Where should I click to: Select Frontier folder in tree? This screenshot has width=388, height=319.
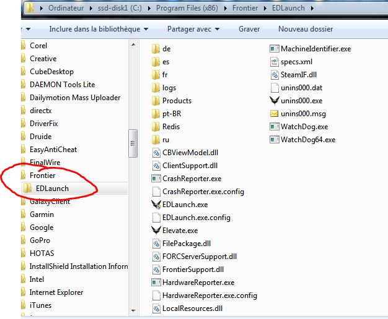[43, 176]
